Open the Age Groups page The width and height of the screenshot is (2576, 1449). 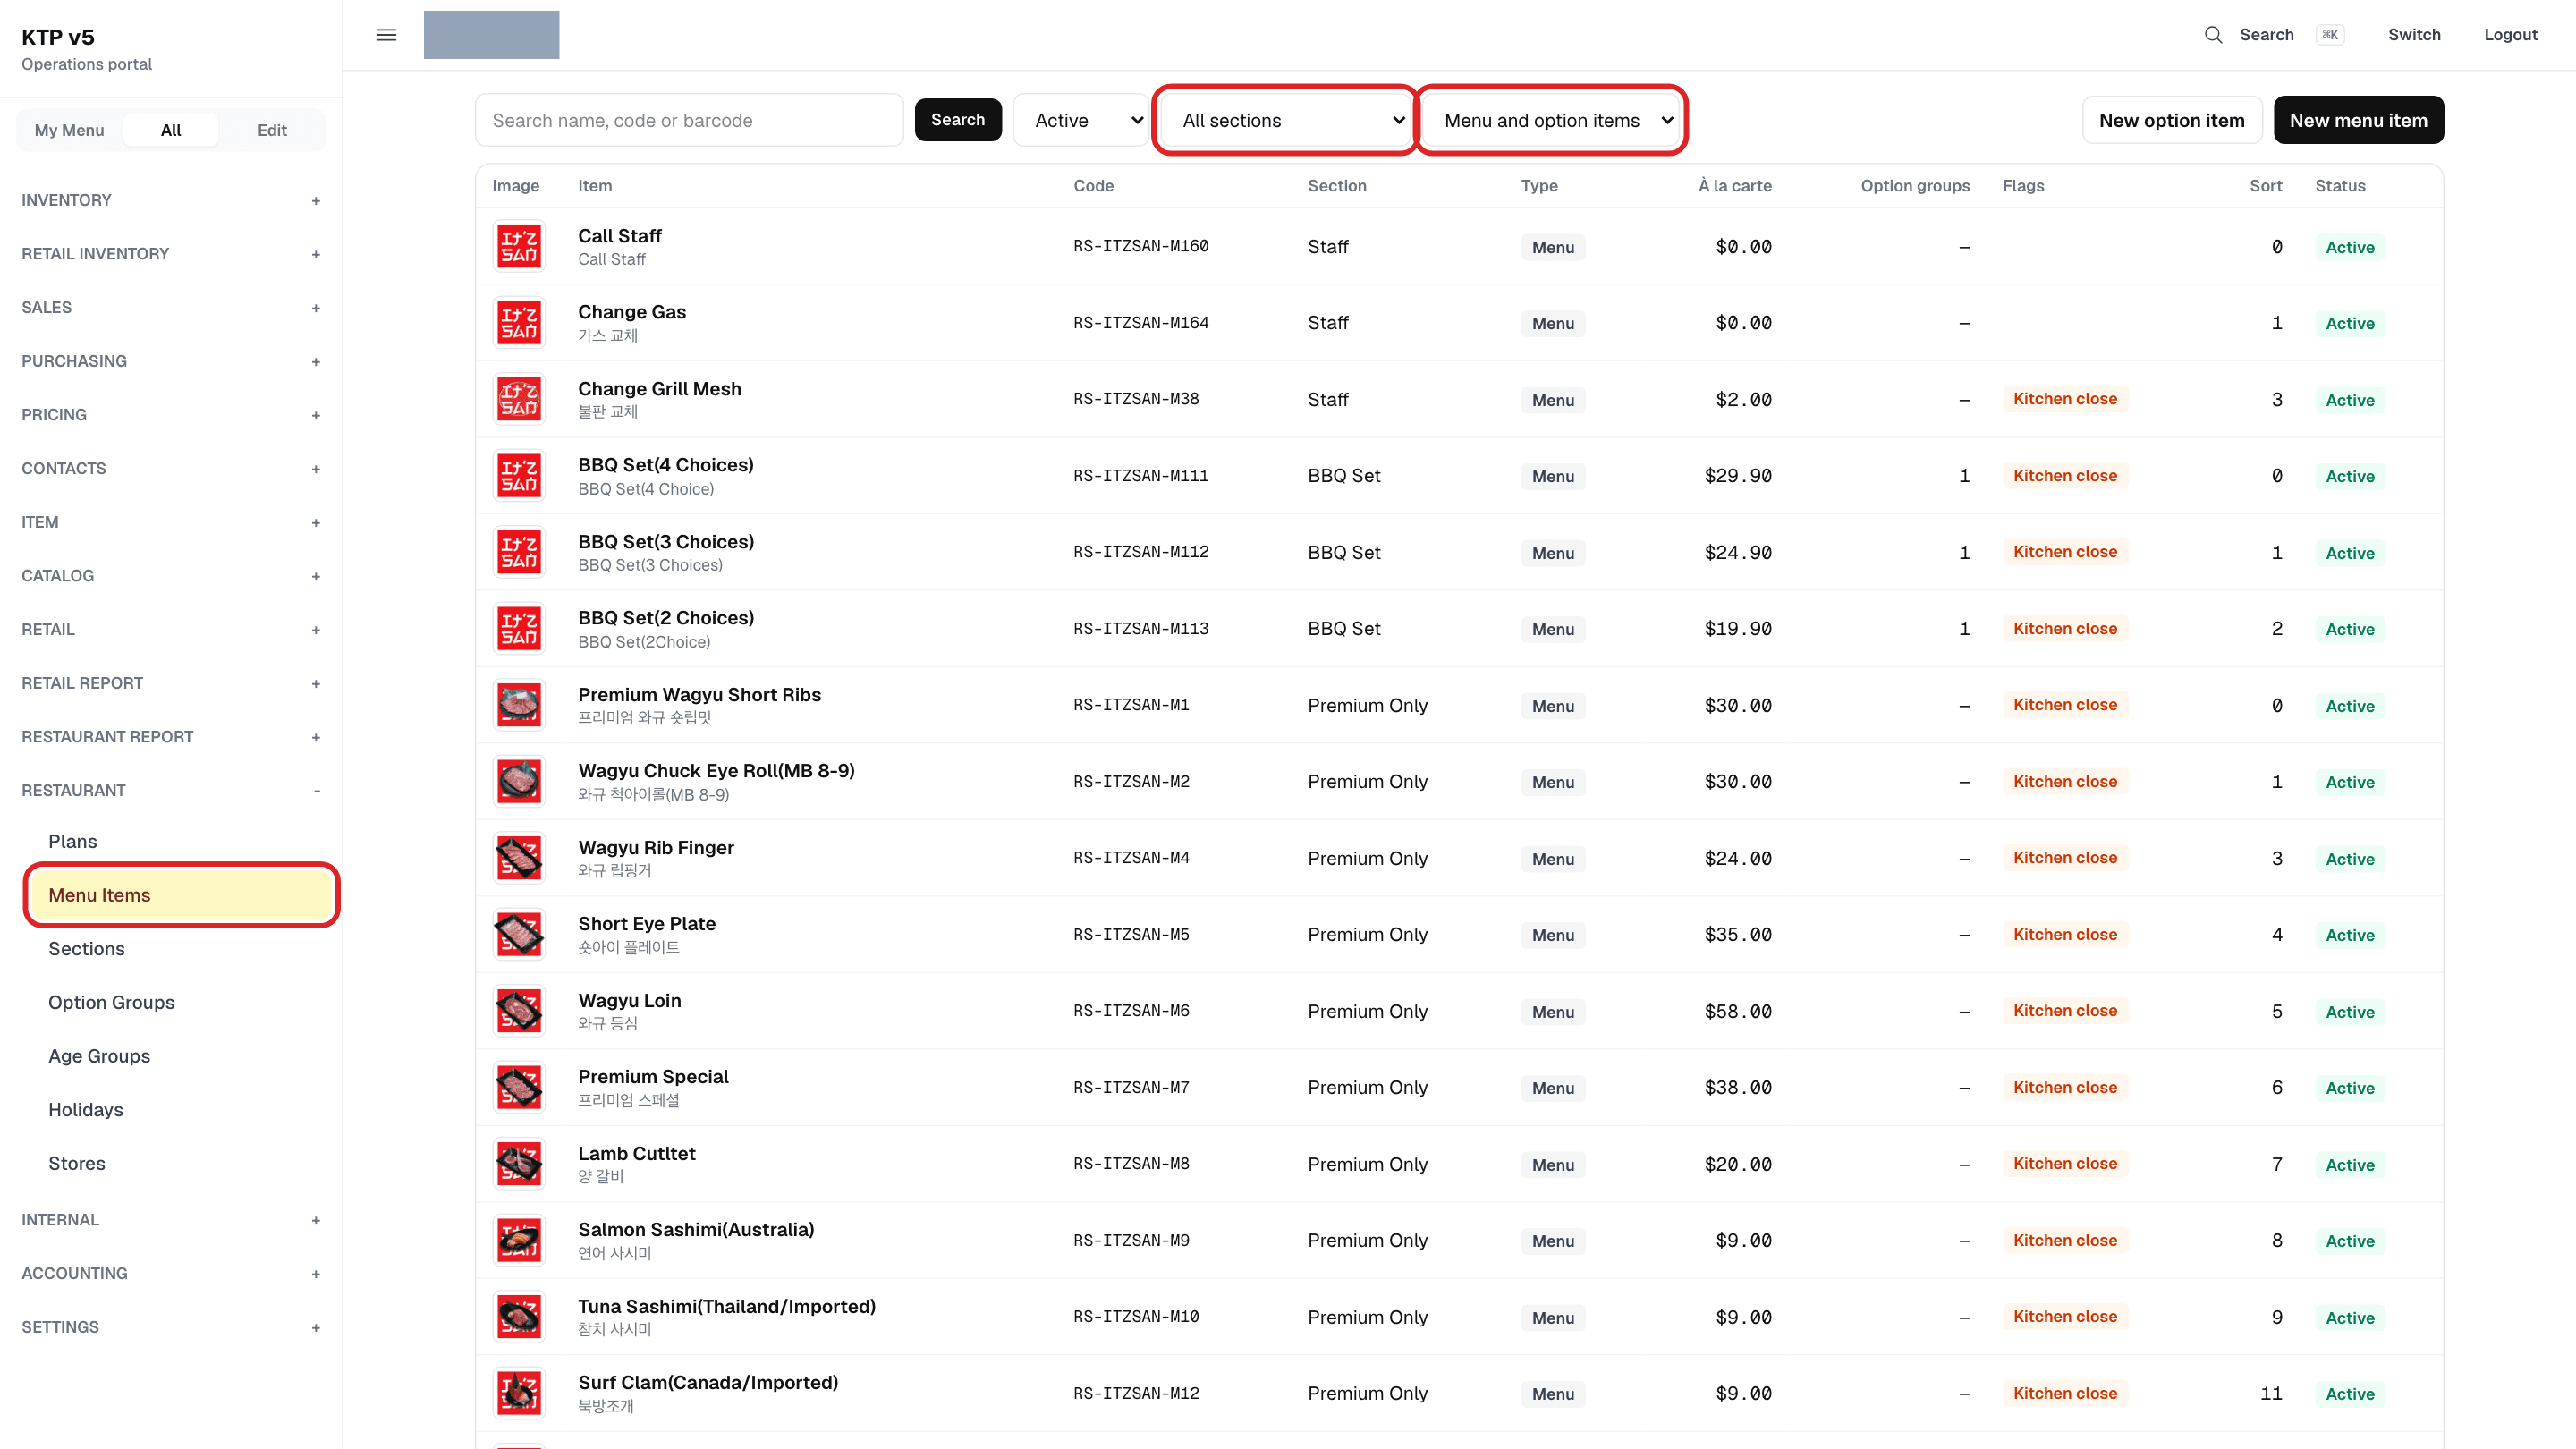(99, 1056)
